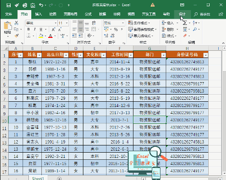Screen dimensions: 226x180
Task: Open filter dropdown for 部门 column
Action: point(163,55)
